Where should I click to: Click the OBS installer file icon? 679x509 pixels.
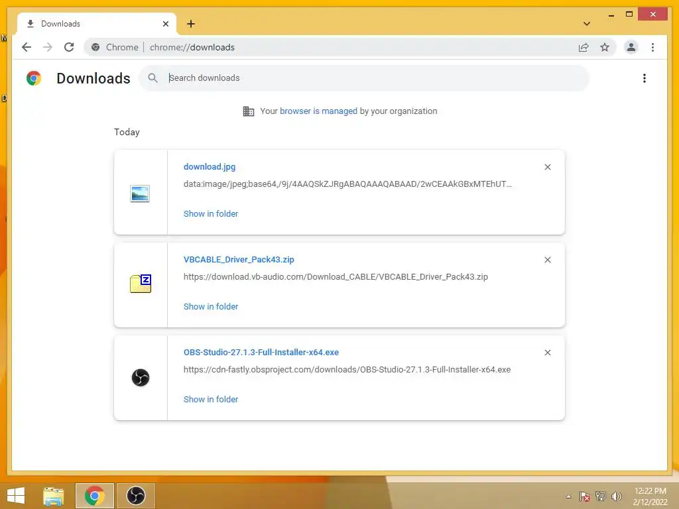(x=141, y=377)
